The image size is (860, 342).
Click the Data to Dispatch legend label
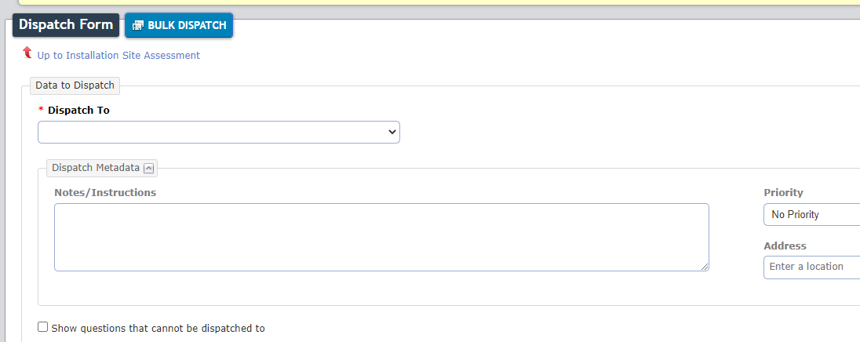[75, 85]
